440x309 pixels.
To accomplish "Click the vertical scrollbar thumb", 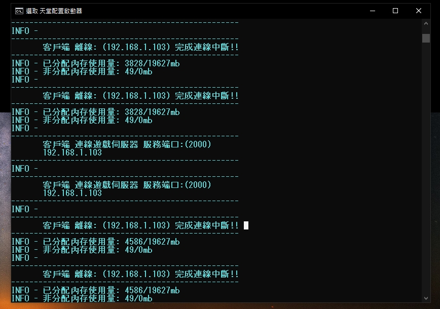I will 426,38.
